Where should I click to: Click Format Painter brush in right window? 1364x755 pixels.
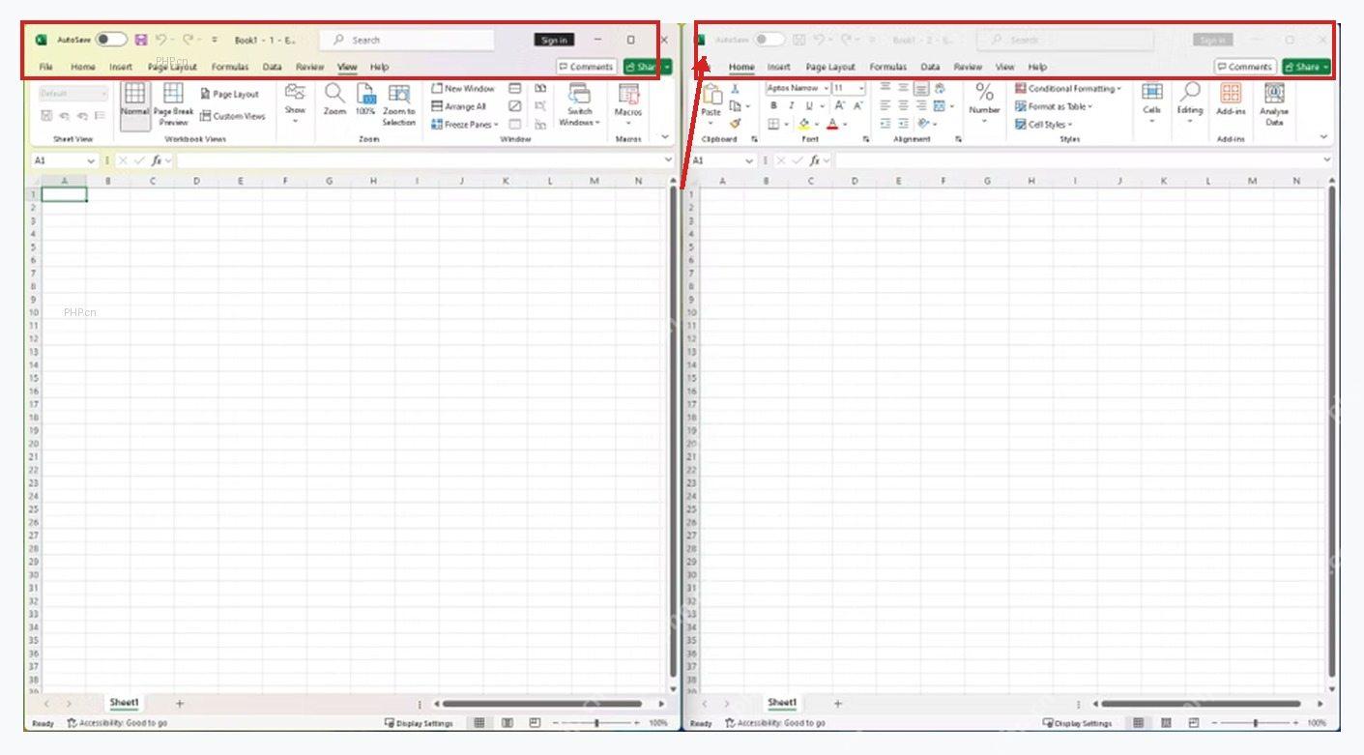[x=736, y=124]
